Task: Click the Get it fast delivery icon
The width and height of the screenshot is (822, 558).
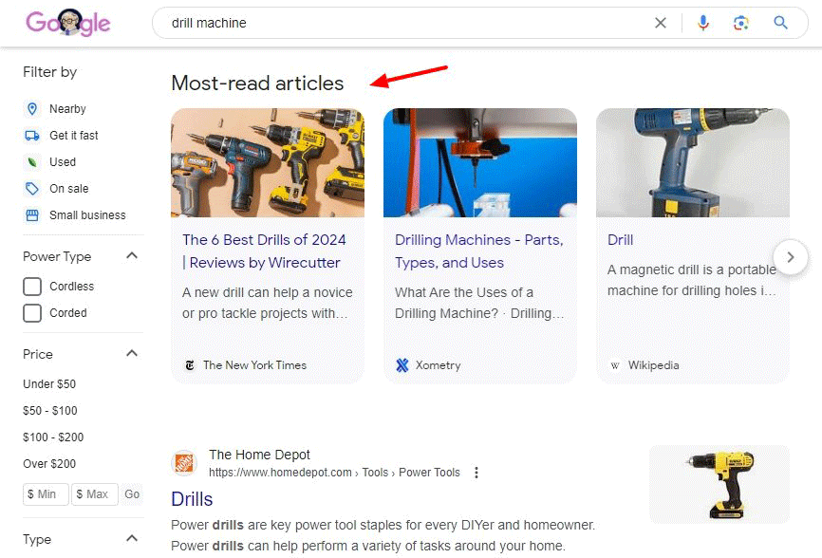Action: click(33, 135)
